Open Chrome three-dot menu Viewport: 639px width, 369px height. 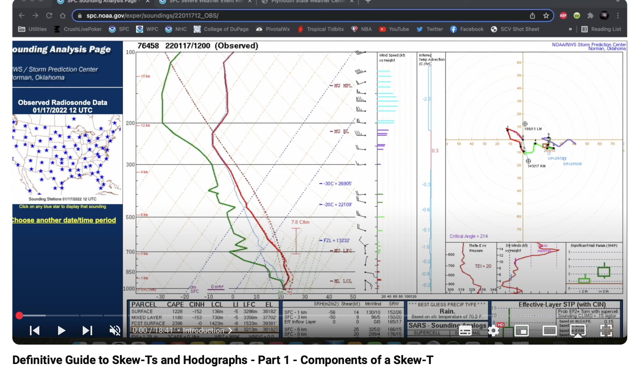pos(618,16)
